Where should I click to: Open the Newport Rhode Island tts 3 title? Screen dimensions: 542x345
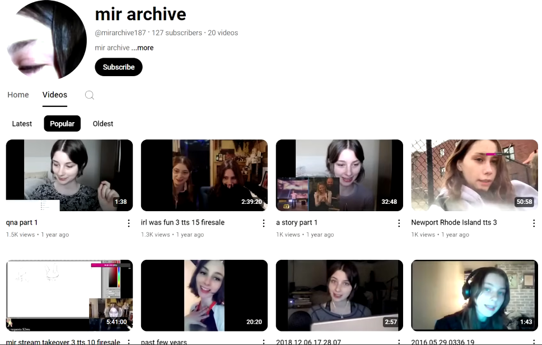(x=454, y=223)
